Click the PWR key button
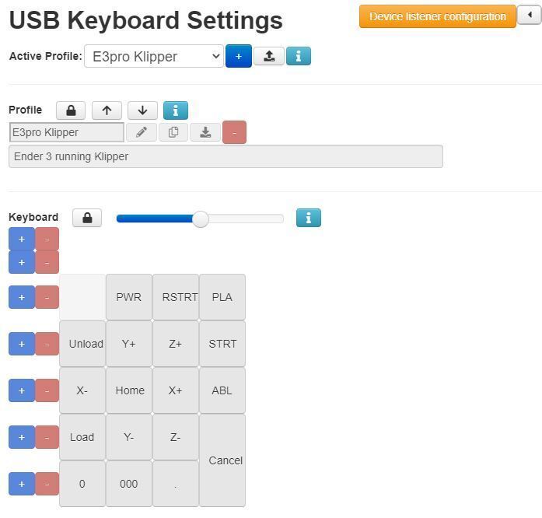This screenshot has width=542, height=518. tap(129, 297)
